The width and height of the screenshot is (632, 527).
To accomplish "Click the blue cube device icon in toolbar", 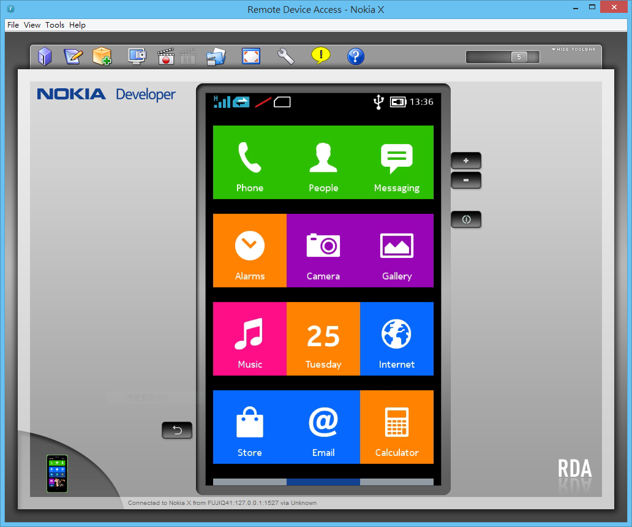I will (x=45, y=56).
